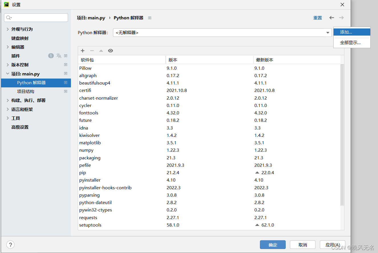The image size is (378, 253).
Task: Click the upgrade arrow beside setuptools 62.1.0
Action: [257, 225]
